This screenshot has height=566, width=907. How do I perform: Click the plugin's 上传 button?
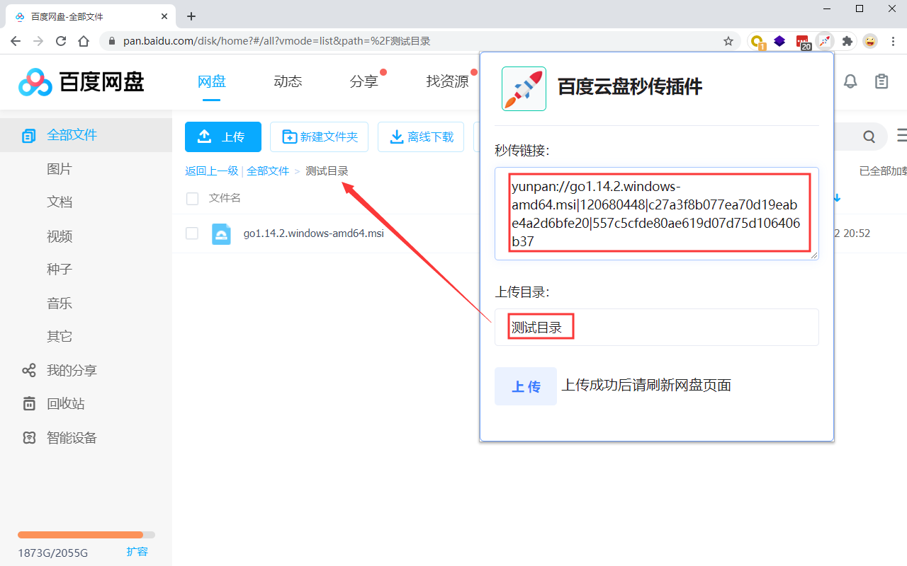(526, 386)
